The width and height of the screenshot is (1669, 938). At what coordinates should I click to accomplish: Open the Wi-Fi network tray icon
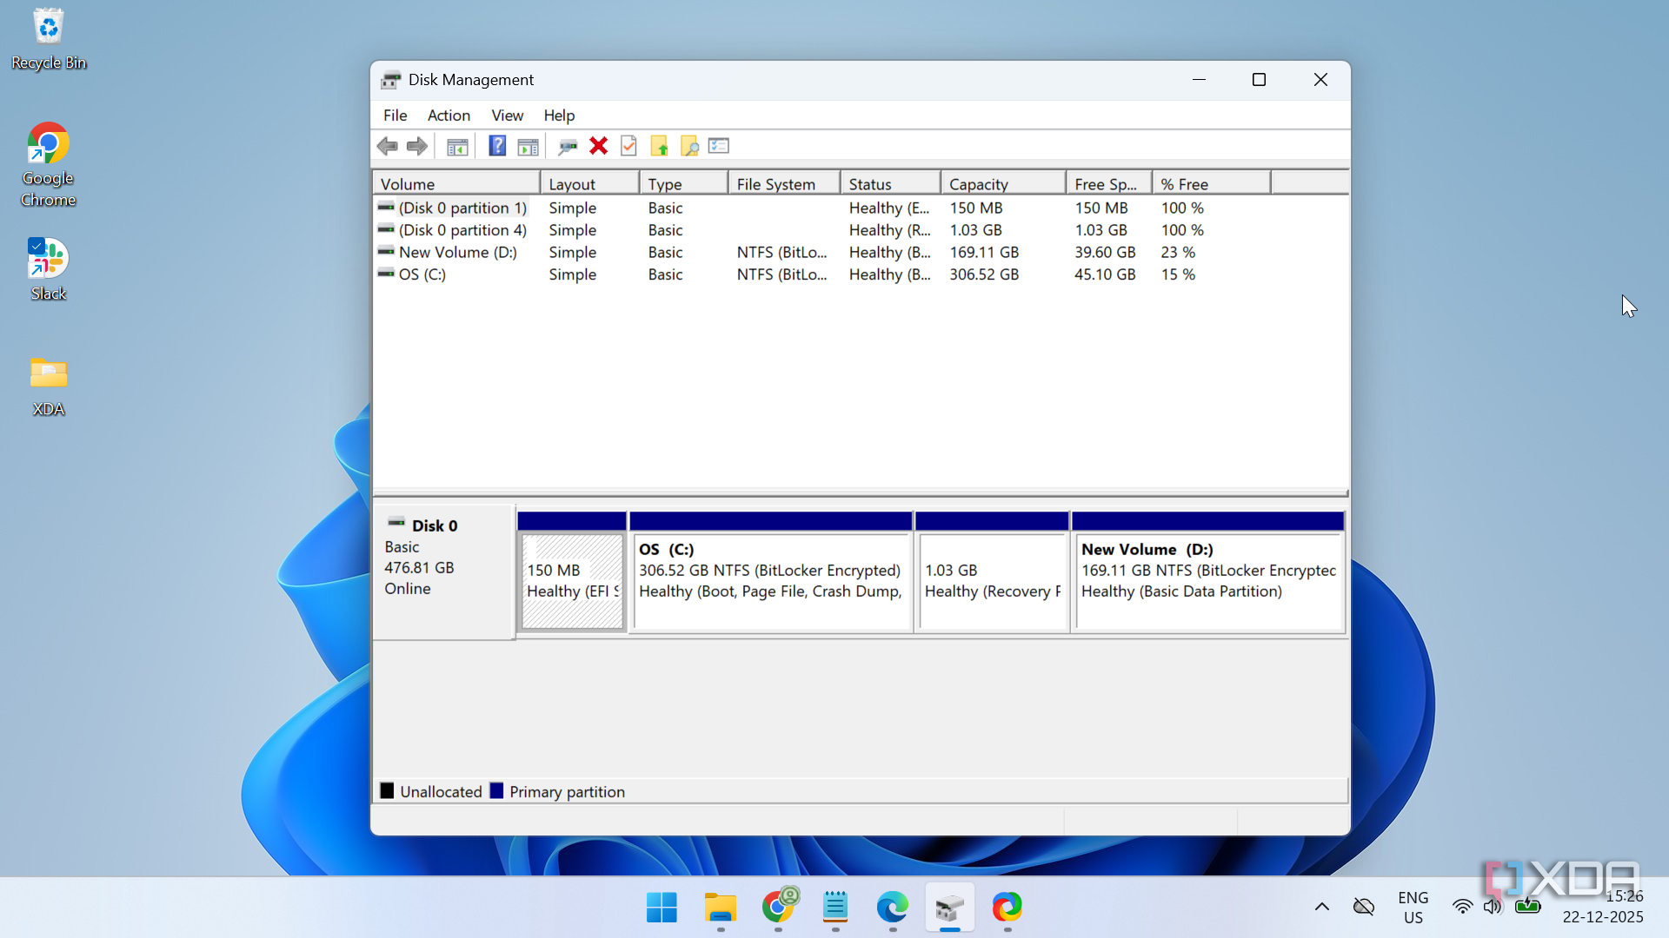[1463, 908]
